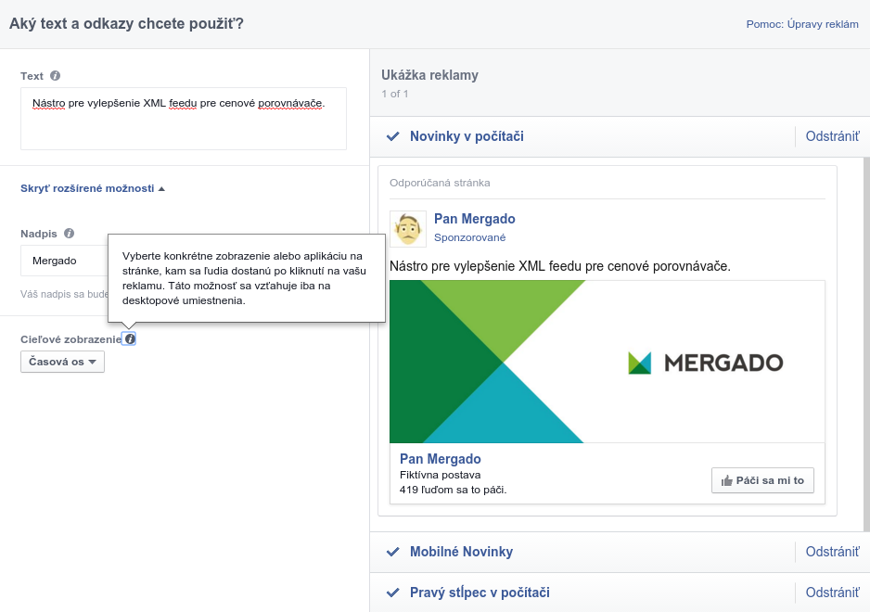Click the info icon beside Nadpis label
The image size is (870, 612).
tap(69, 234)
